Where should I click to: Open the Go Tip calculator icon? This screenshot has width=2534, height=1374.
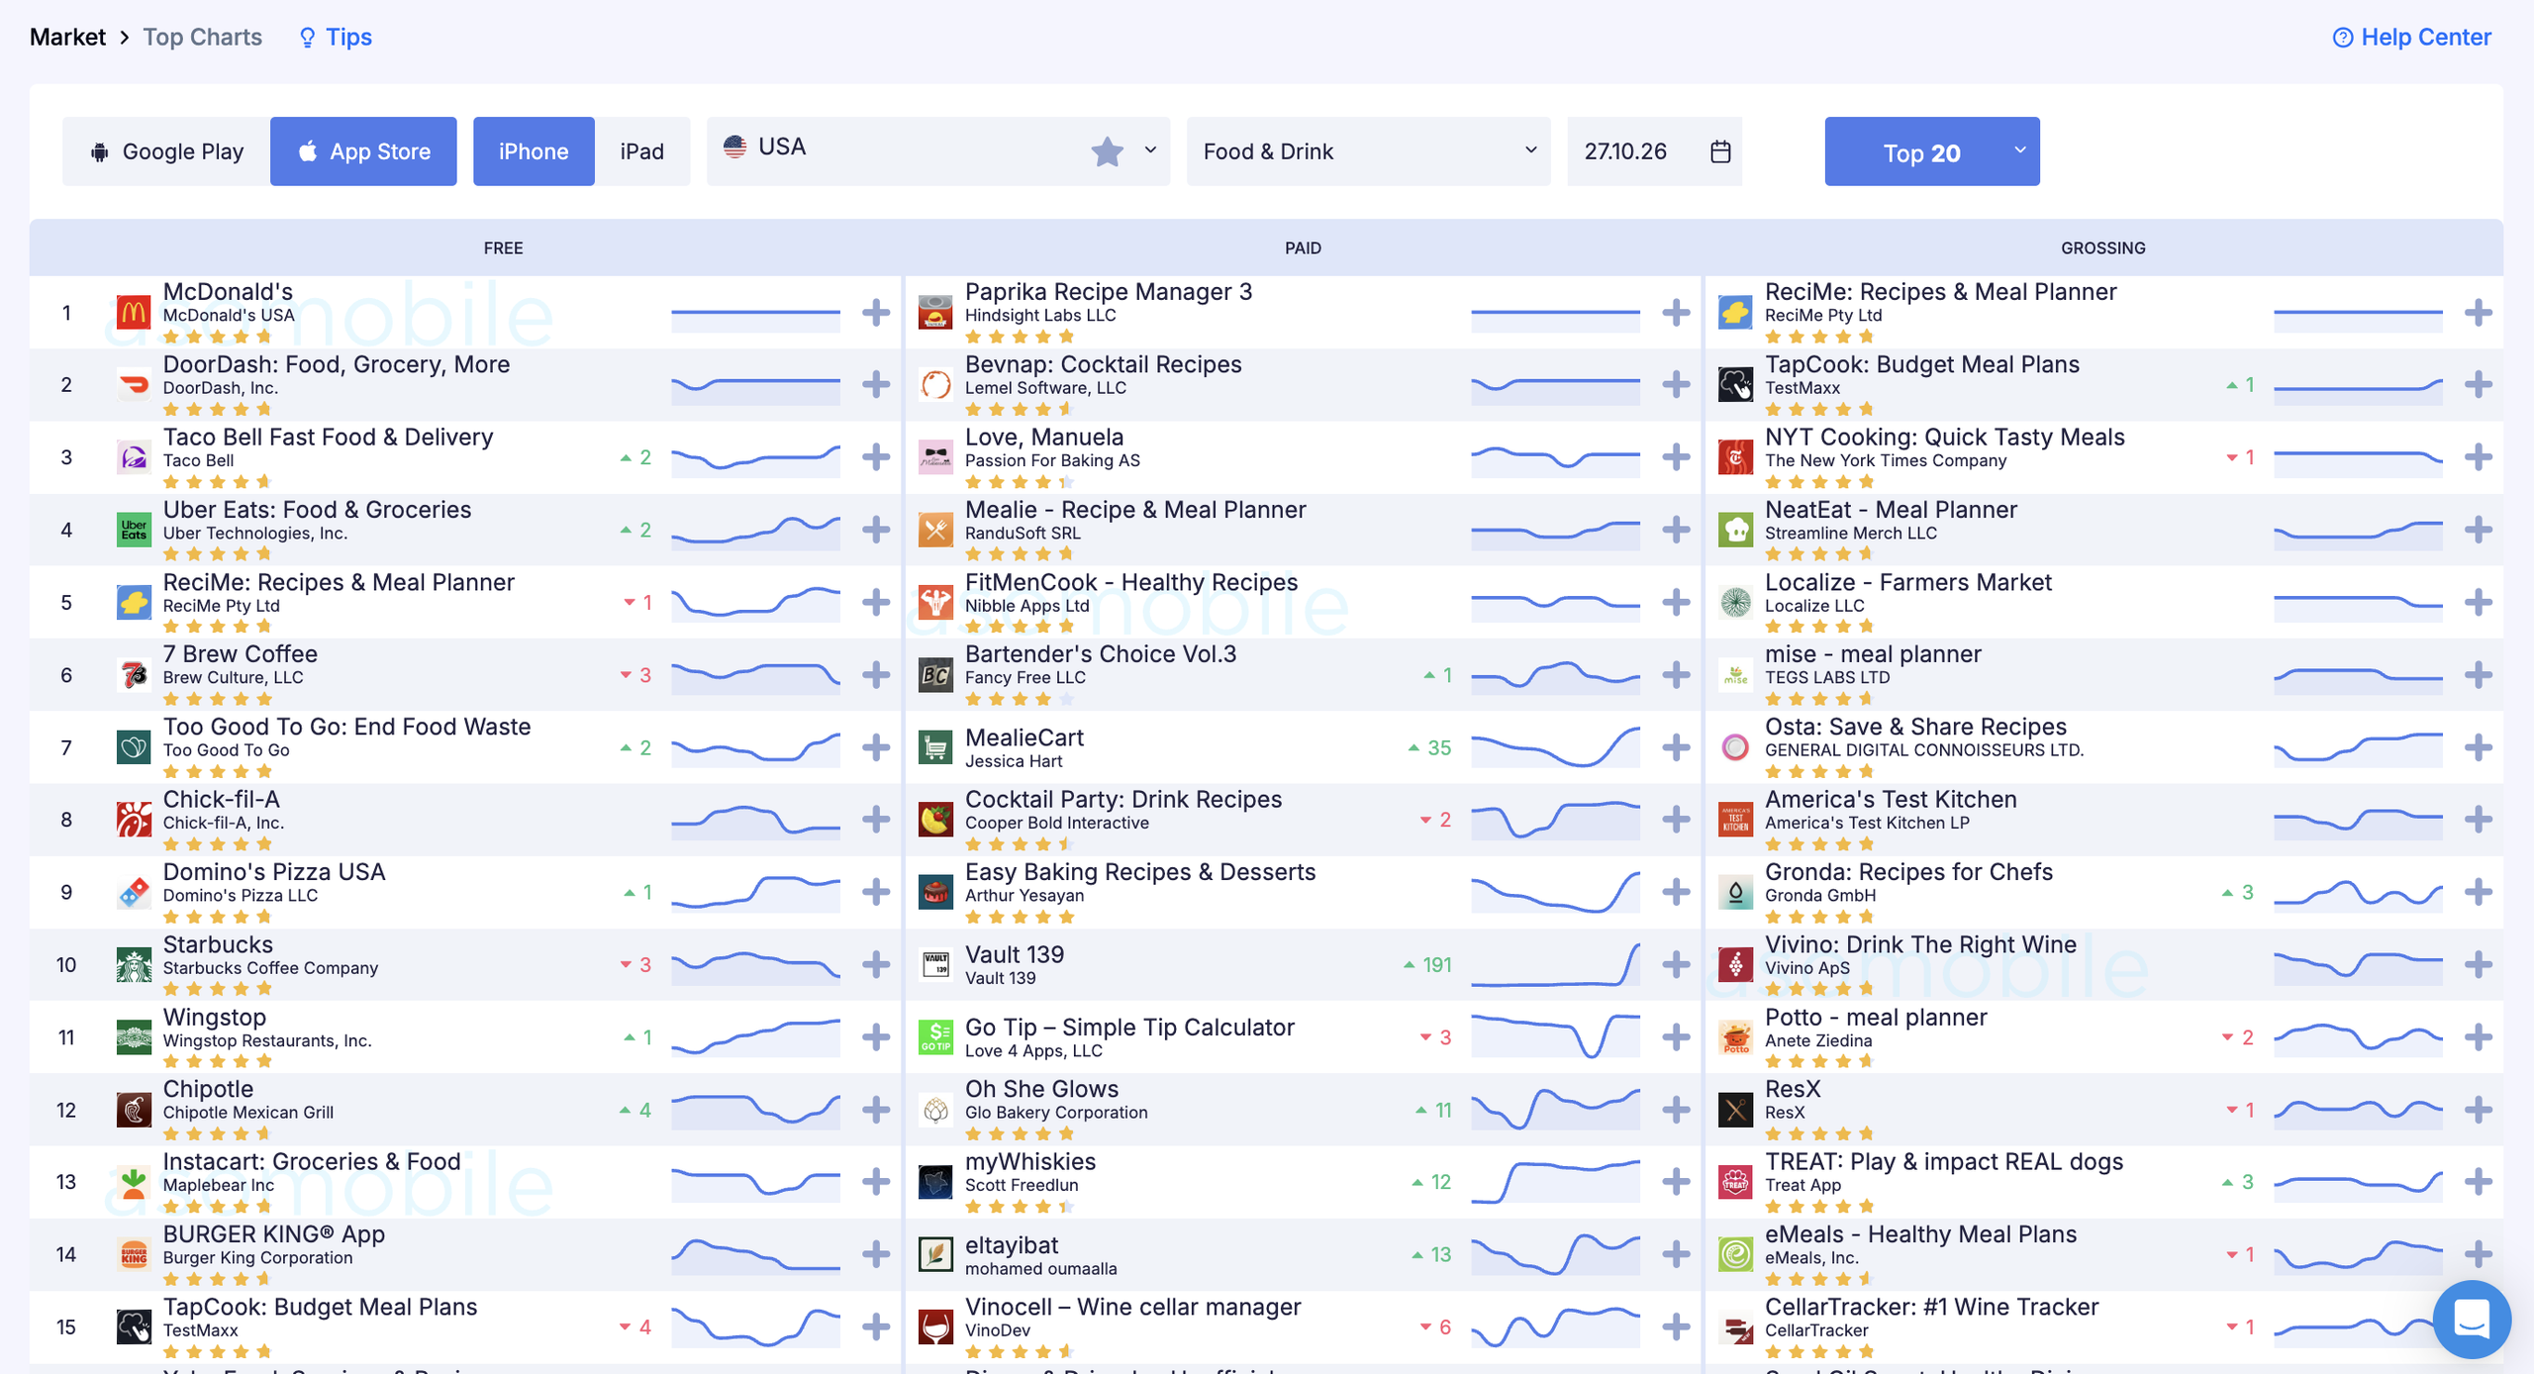click(x=935, y=1037)
